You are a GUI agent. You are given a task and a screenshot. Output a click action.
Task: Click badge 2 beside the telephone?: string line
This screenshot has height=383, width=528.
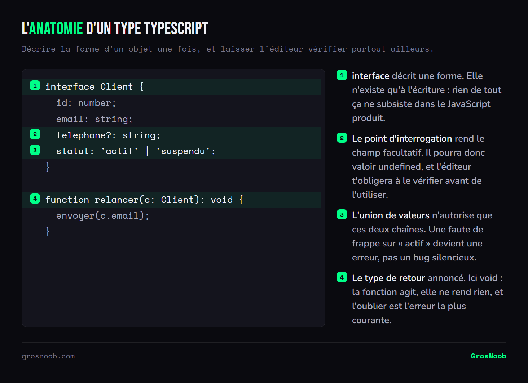pyautogui.click(x=35, y=134)
